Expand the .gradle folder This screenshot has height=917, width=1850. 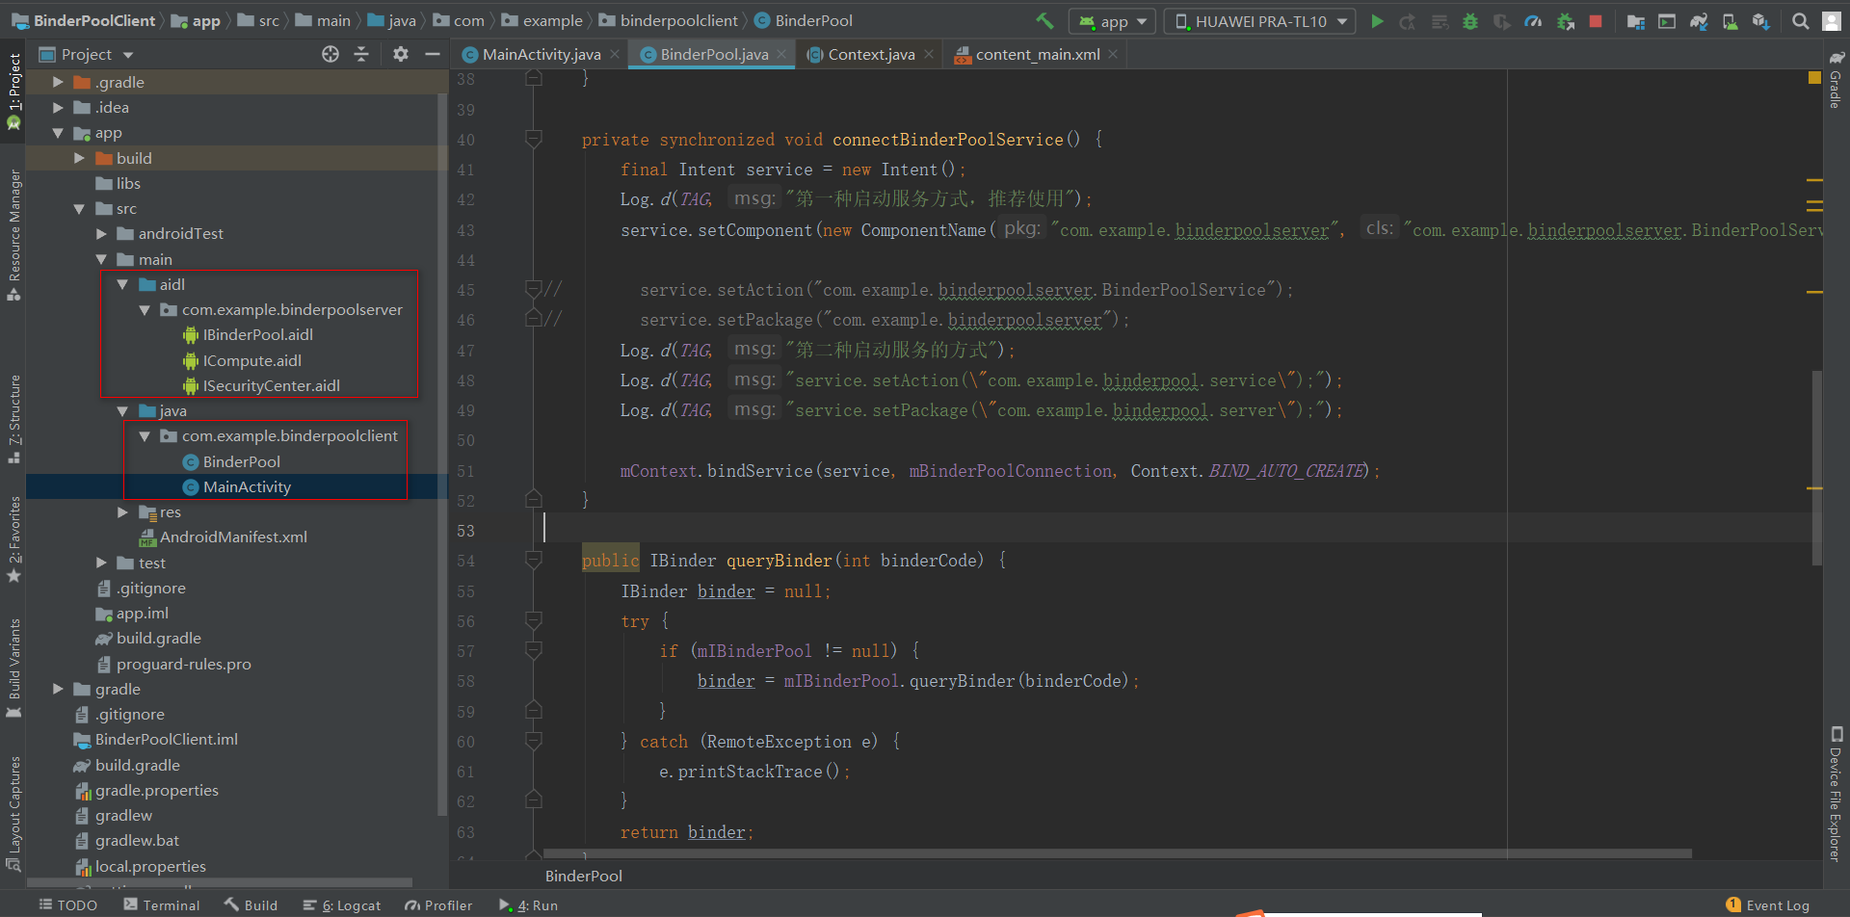(58, 82)
